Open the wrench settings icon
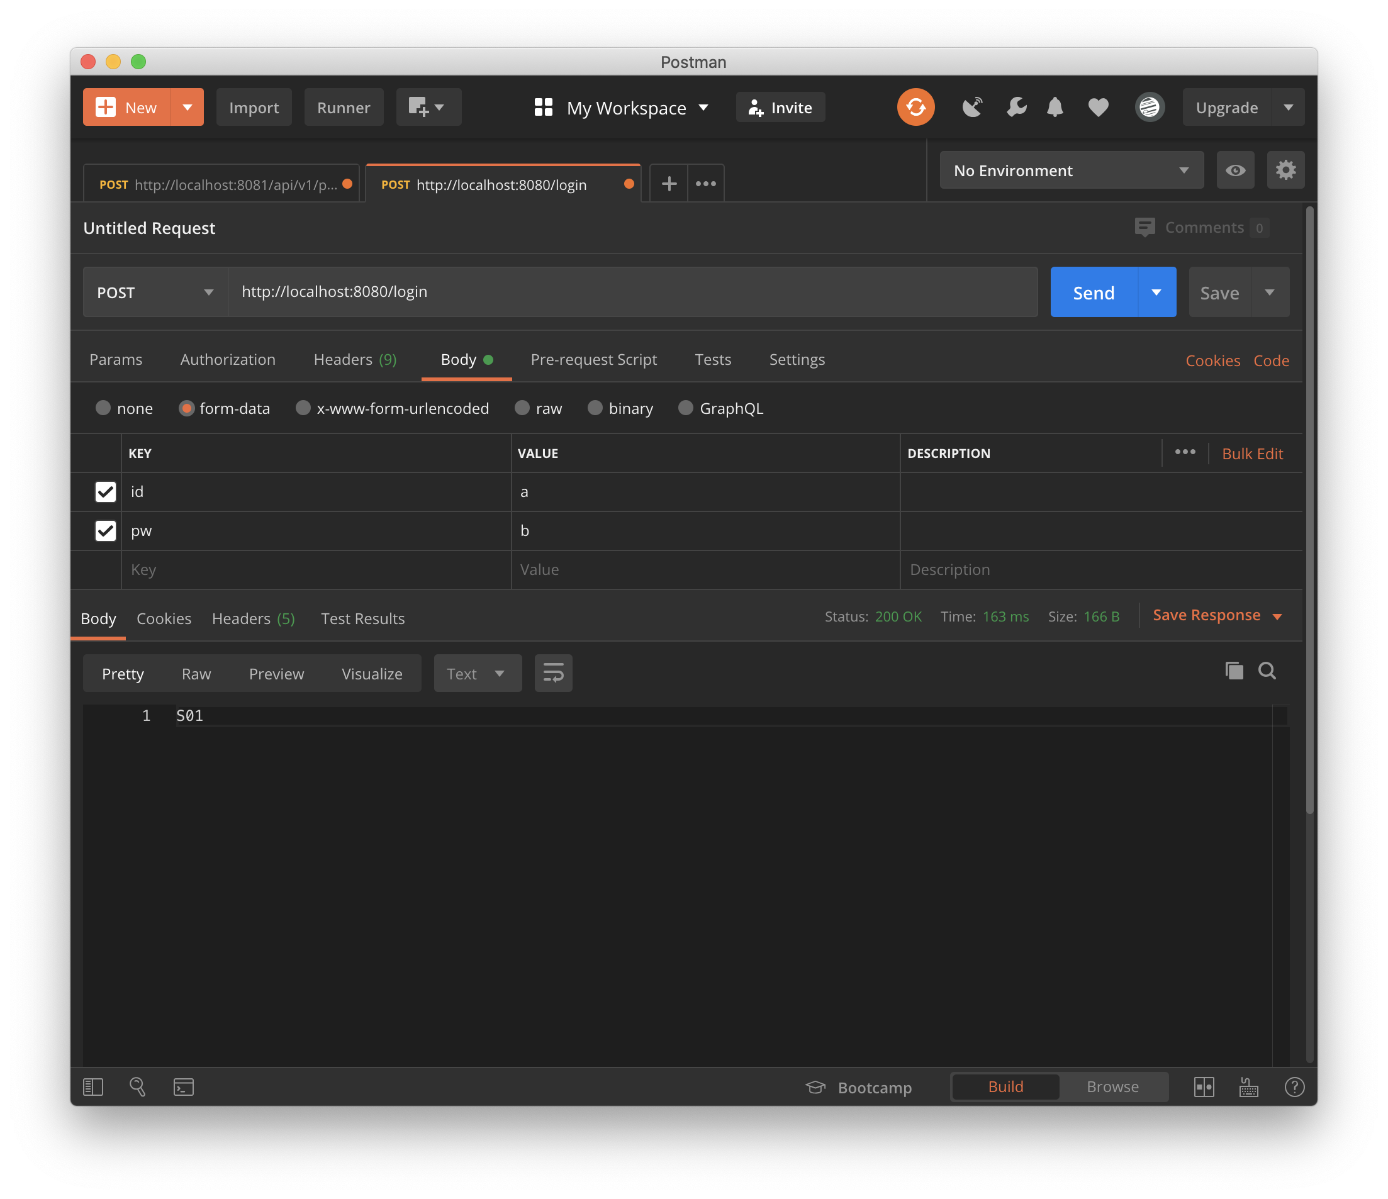Image resolution: width=1388 pixels, height=1199 pixels. point(1016,107)
